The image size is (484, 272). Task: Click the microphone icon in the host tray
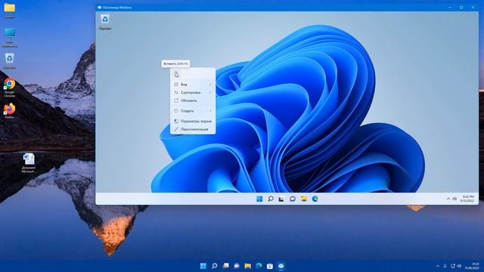tap(445, 266)
